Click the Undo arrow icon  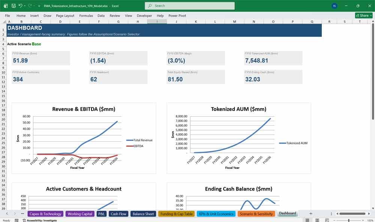[20, 6]
